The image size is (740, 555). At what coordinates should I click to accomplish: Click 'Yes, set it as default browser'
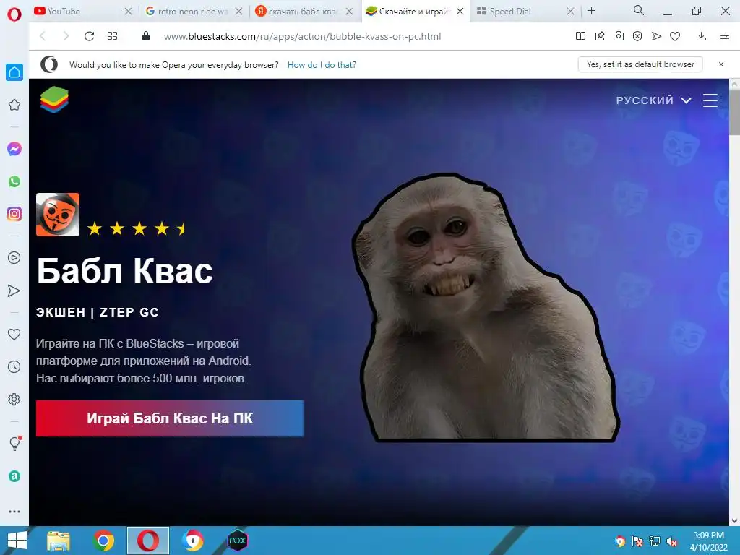[640, 64]
